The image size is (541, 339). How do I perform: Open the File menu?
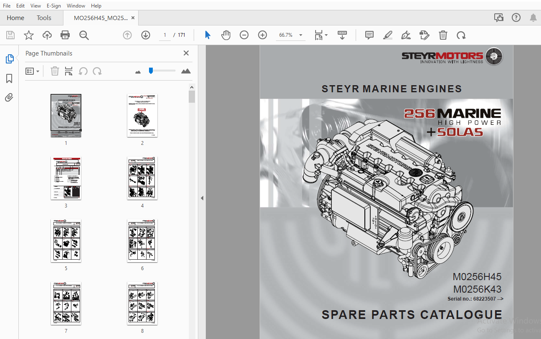[7, 6]
